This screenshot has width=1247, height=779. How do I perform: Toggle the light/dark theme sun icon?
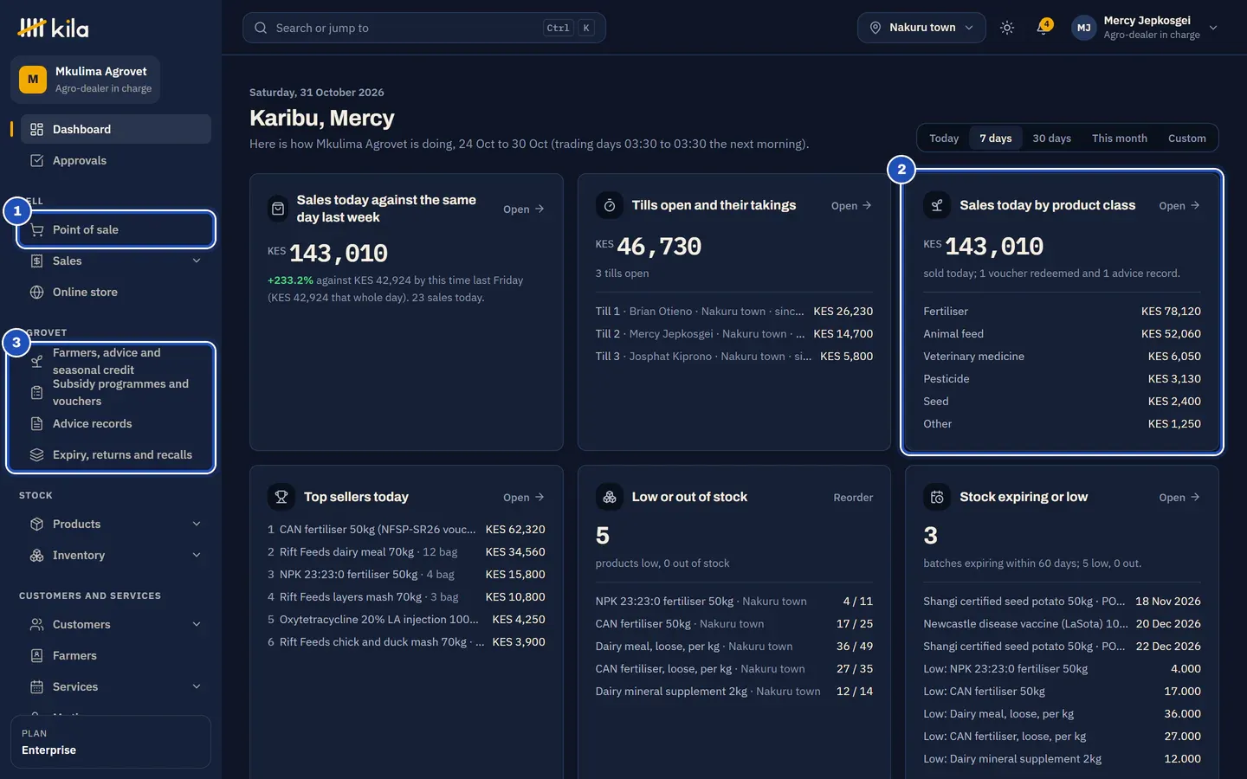(x=1007, y=28)
